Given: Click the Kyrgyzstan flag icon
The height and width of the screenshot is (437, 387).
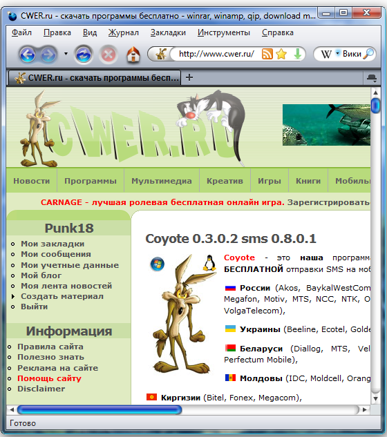Looking at the screenshot, I should tap(151, 397).
